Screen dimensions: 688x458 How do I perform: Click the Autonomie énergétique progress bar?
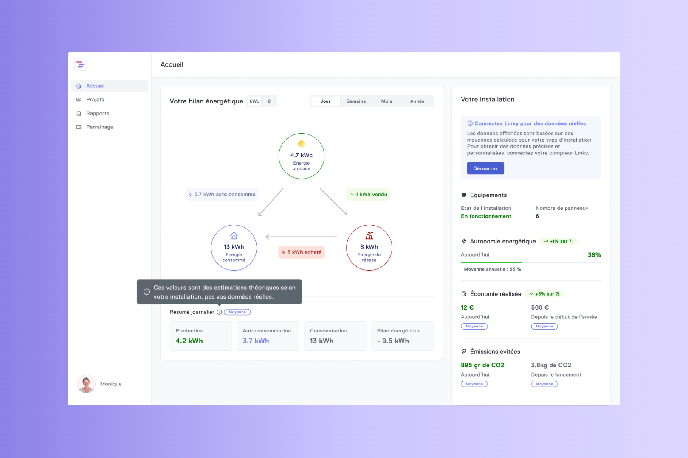[531, 263]
